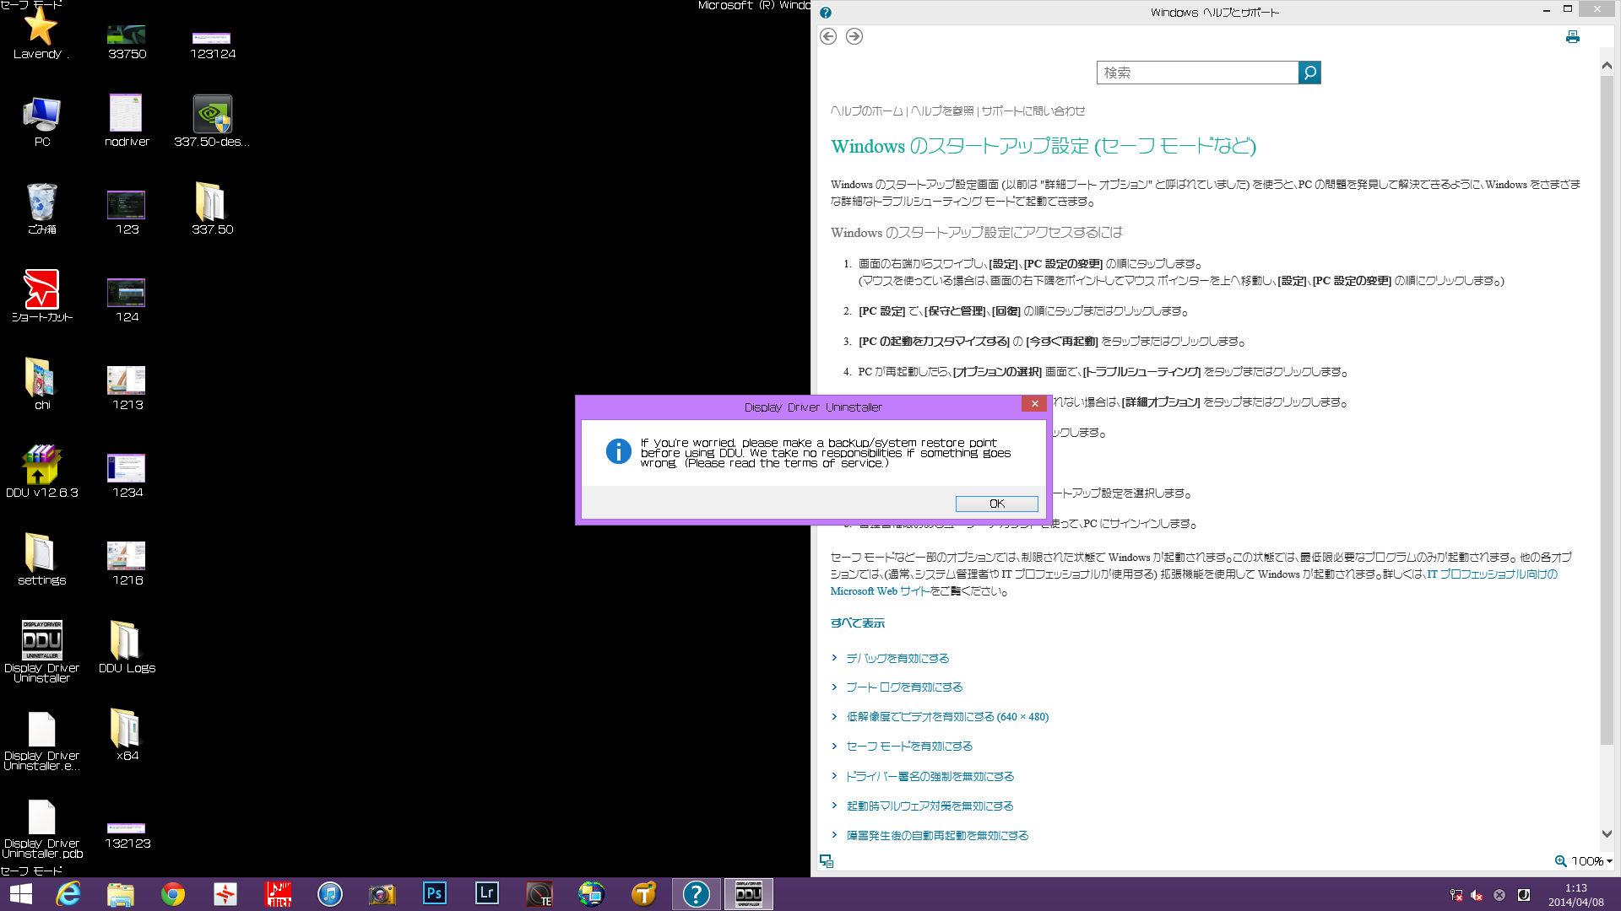Go forward in Windows Help window
Image resolution: width=1621 pixels, height=911 pixels.
click(854, 36)
